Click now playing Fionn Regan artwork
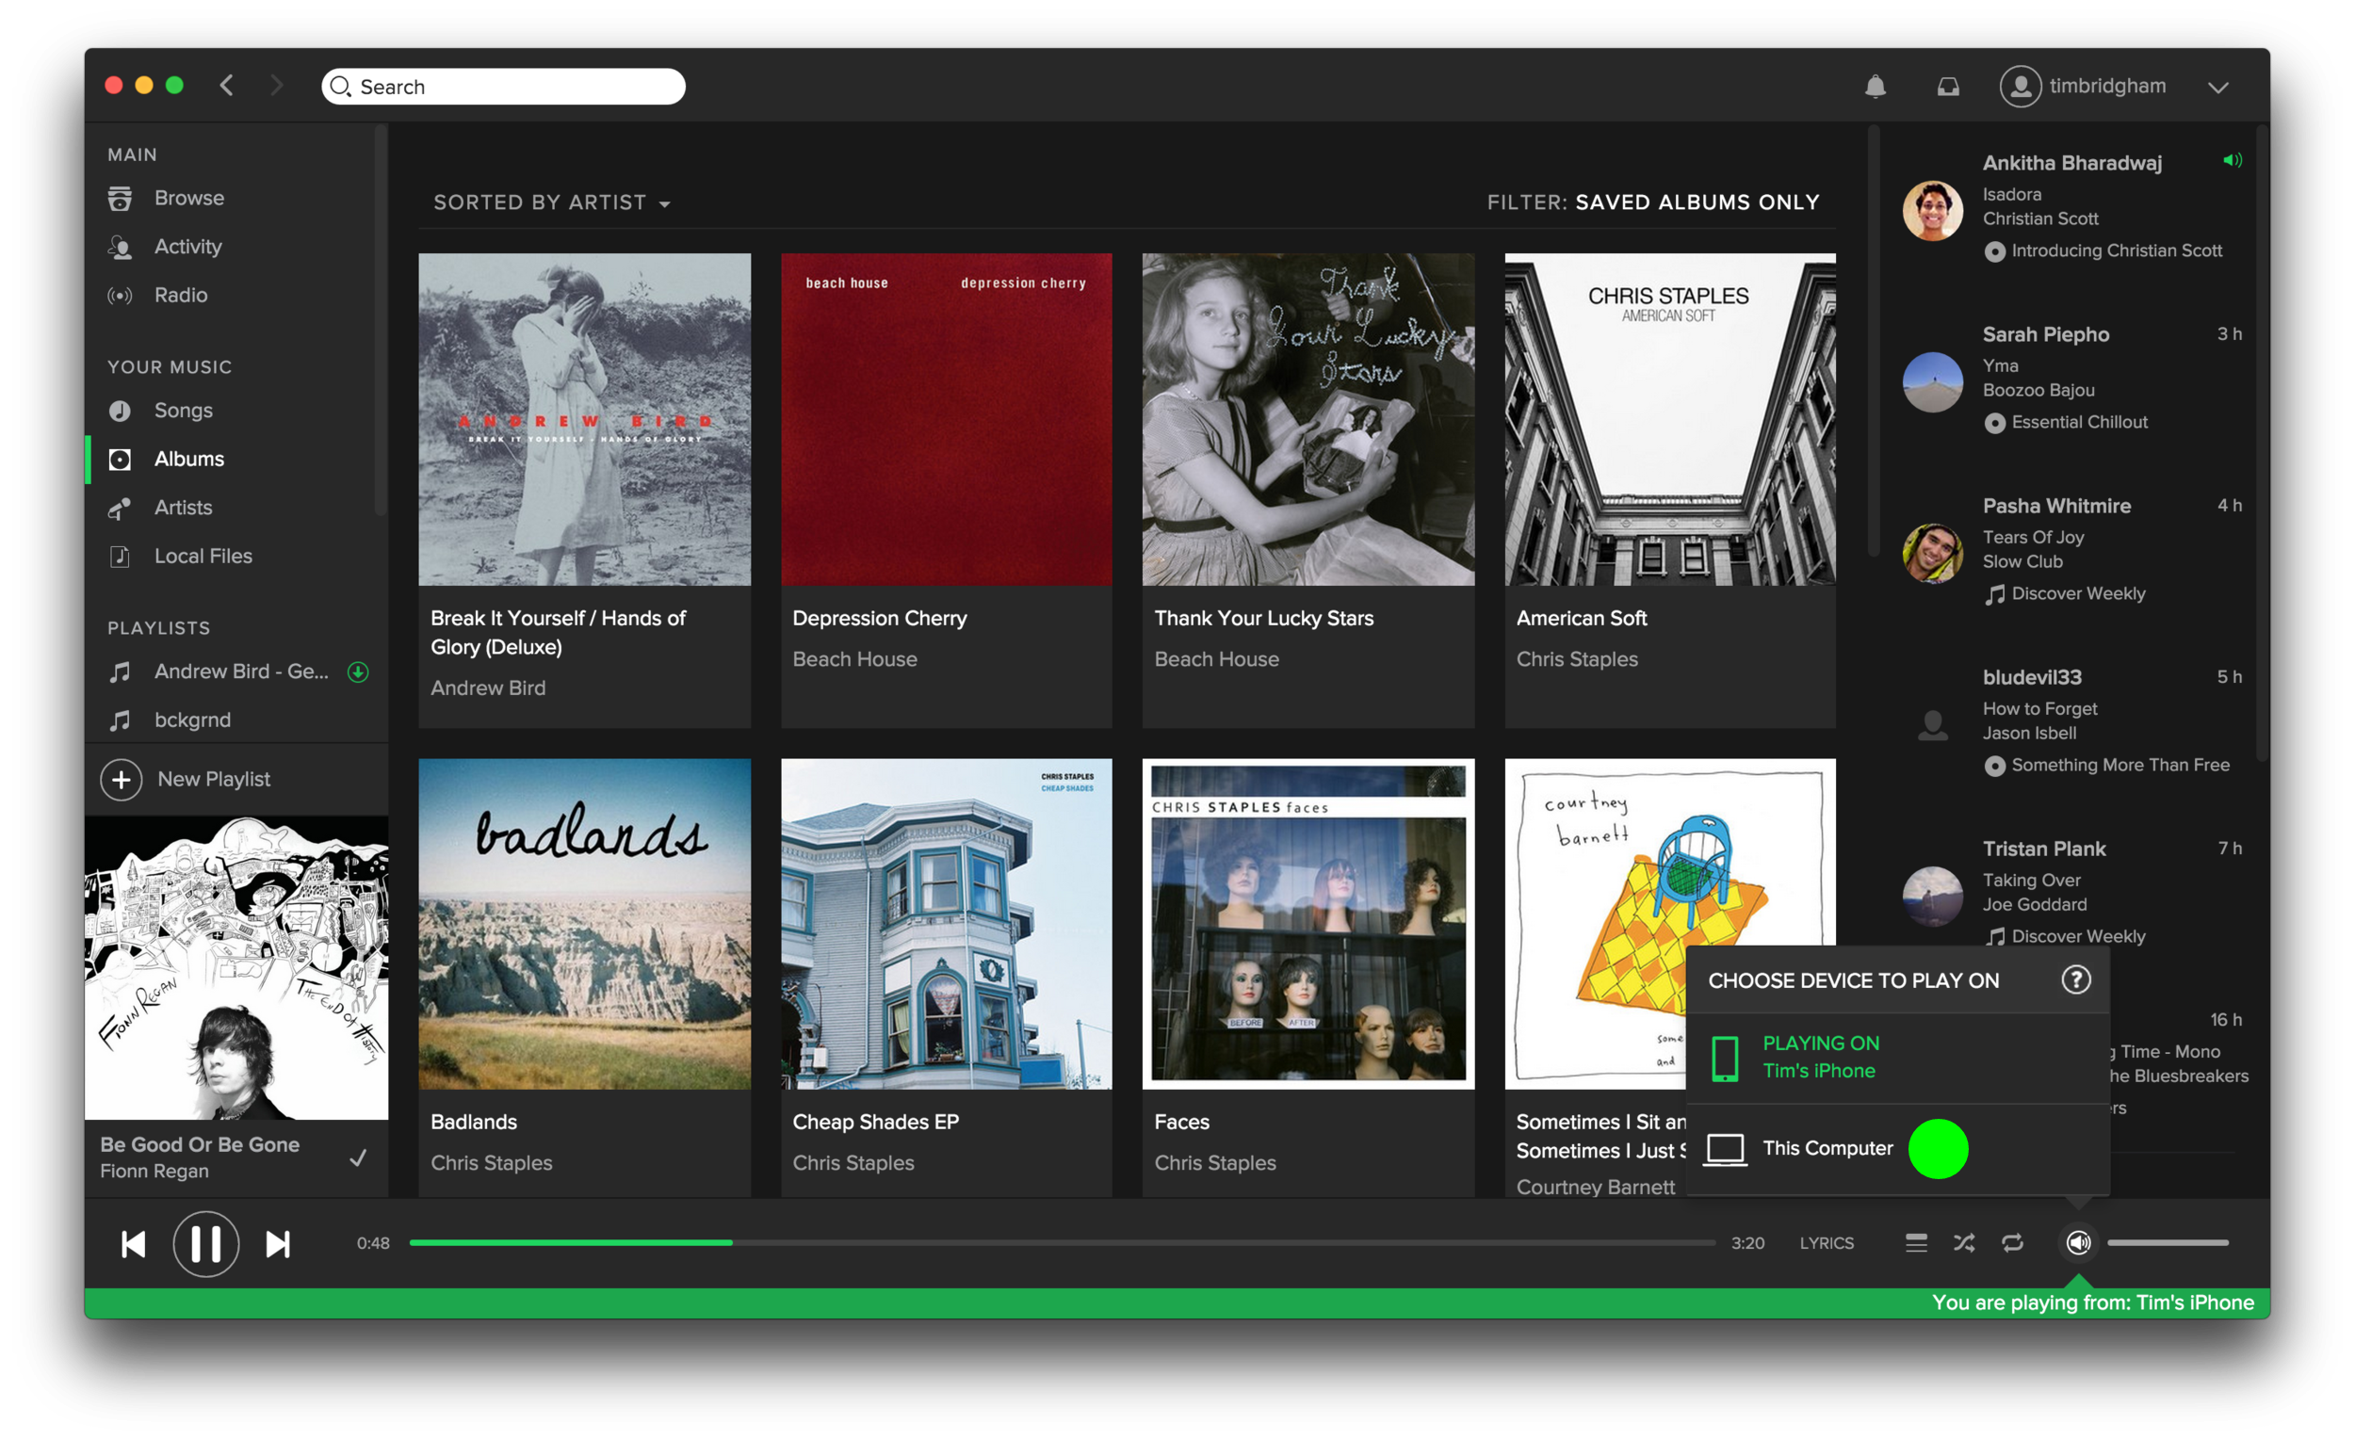Image resolution: width=2355 pixels, height=1440 pixels. [x=236, y=967]
